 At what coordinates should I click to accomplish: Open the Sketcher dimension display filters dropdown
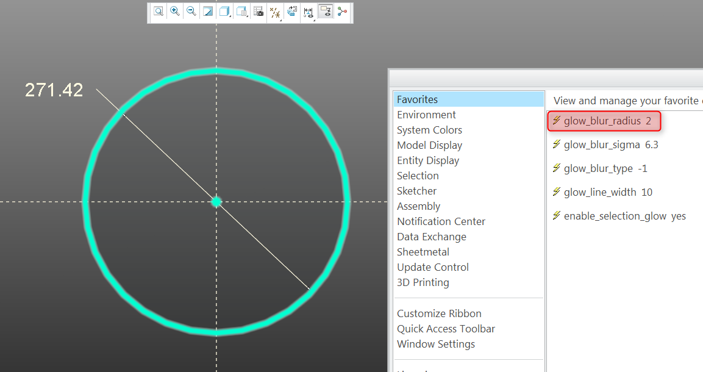click(x=309, y=13)
